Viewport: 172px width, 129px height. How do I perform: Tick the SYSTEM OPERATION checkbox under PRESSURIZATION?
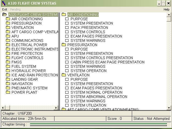(x=67, y=71)
